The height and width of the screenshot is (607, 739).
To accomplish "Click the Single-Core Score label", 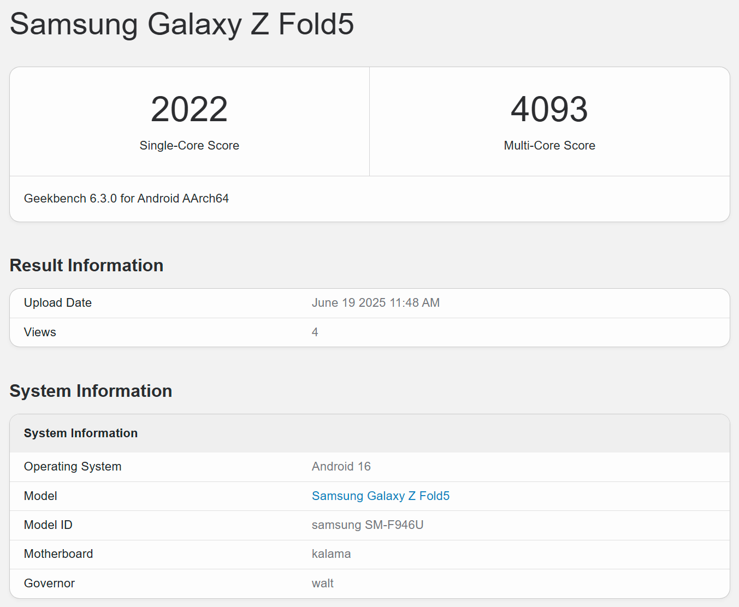I will [x=189, y=145].
